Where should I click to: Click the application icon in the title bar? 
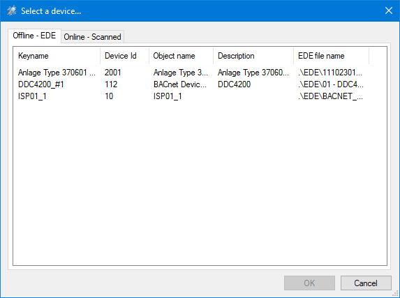pyautogui.click(x=11, y=10)
